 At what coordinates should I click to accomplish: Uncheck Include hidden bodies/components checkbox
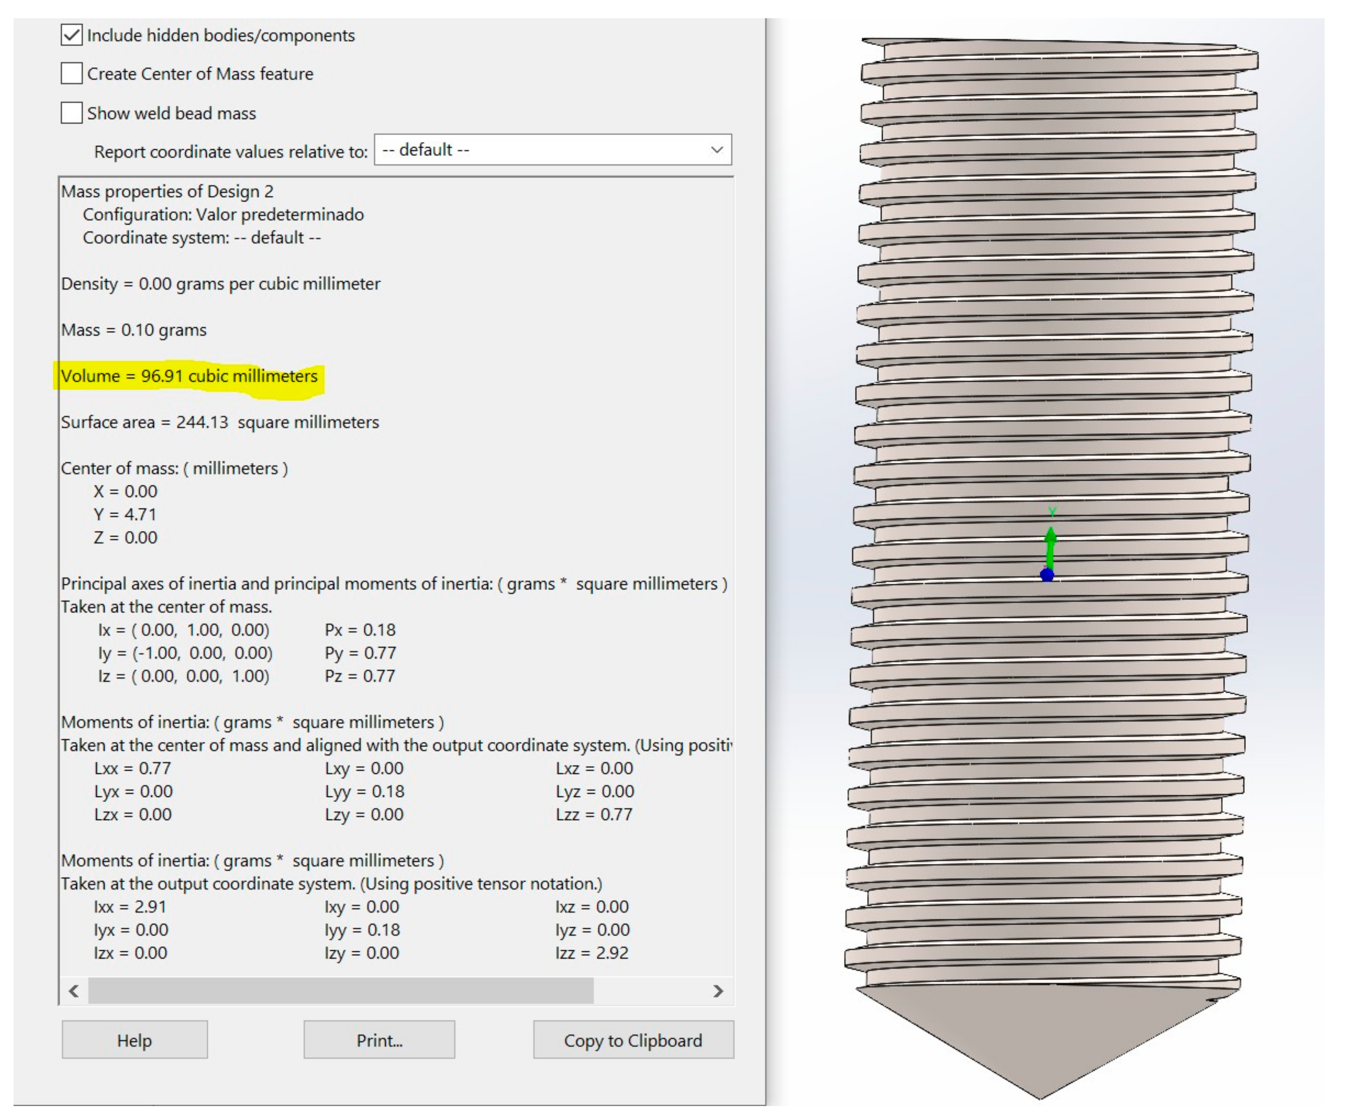point(72,35)
